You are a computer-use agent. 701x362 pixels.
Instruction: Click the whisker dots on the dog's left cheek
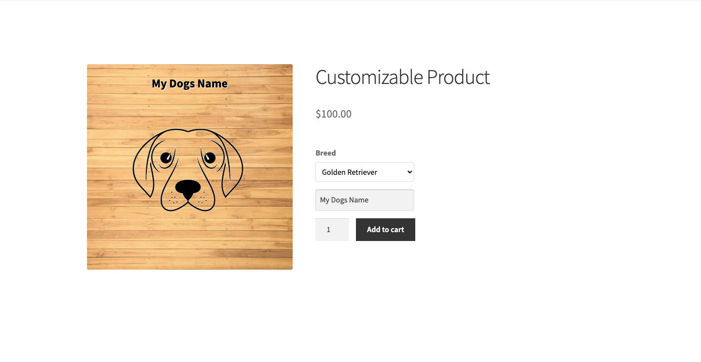174,198
